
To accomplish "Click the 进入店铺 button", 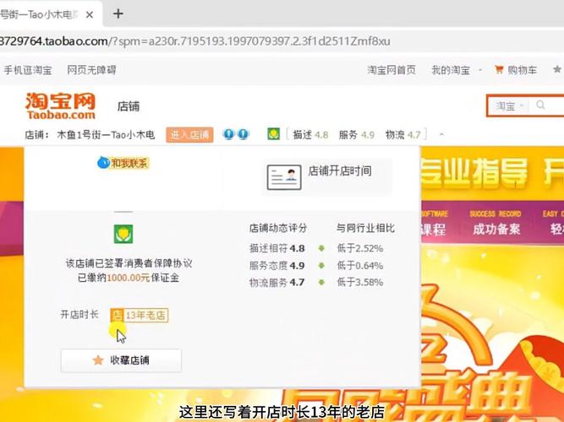I will (189, 135).
